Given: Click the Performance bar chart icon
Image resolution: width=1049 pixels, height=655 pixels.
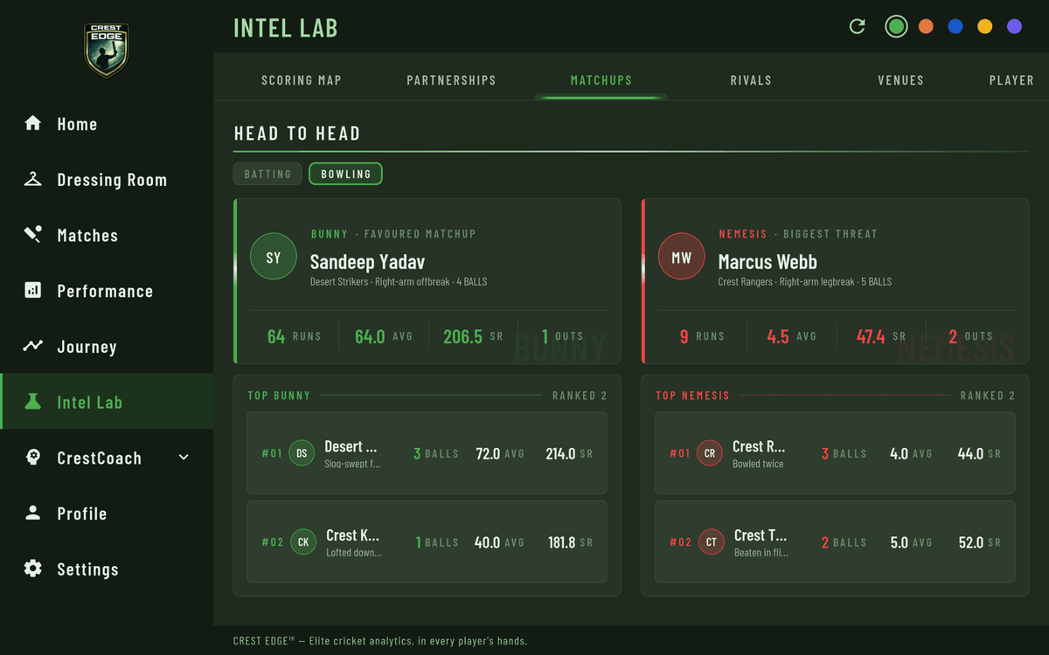Looking at the screenshot, I should [33, 291].
